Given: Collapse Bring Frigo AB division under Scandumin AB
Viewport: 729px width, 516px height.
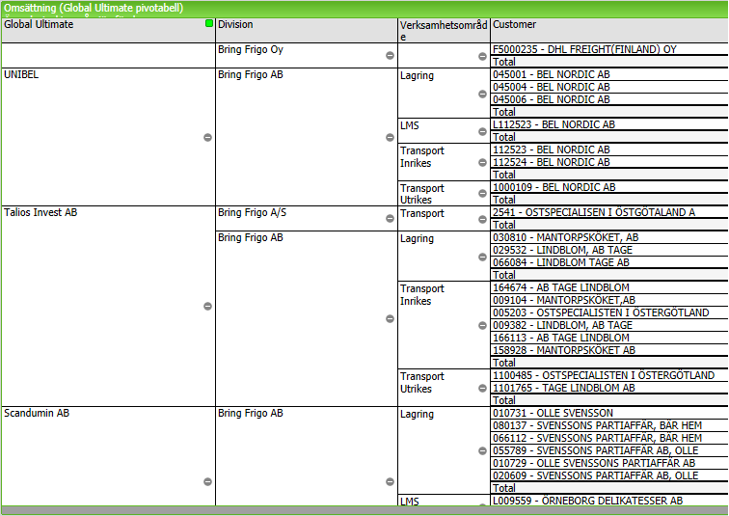Looking at the screenshot, I should [391, 482].
